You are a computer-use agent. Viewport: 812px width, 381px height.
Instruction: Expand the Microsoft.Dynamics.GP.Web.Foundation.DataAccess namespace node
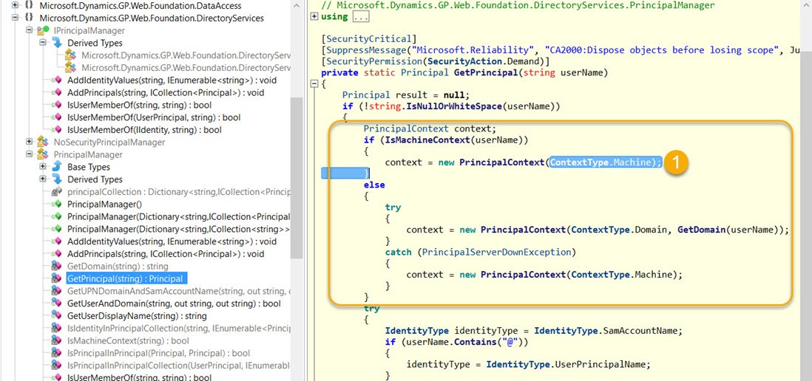coord(15,6)
